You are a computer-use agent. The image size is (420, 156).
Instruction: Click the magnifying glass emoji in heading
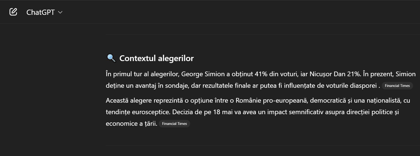pos(111,58)
